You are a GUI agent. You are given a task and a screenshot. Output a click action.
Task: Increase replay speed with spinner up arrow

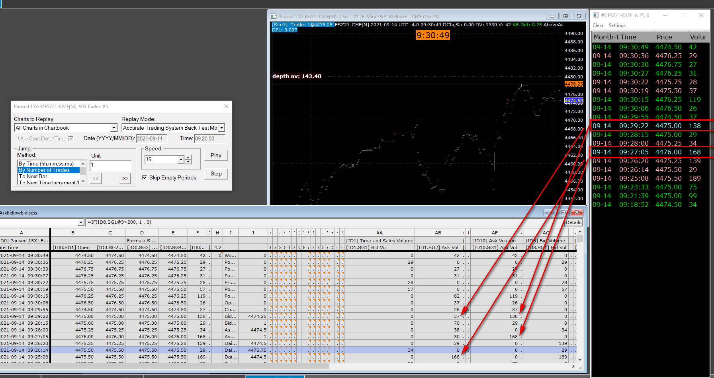tap(188, 157)
